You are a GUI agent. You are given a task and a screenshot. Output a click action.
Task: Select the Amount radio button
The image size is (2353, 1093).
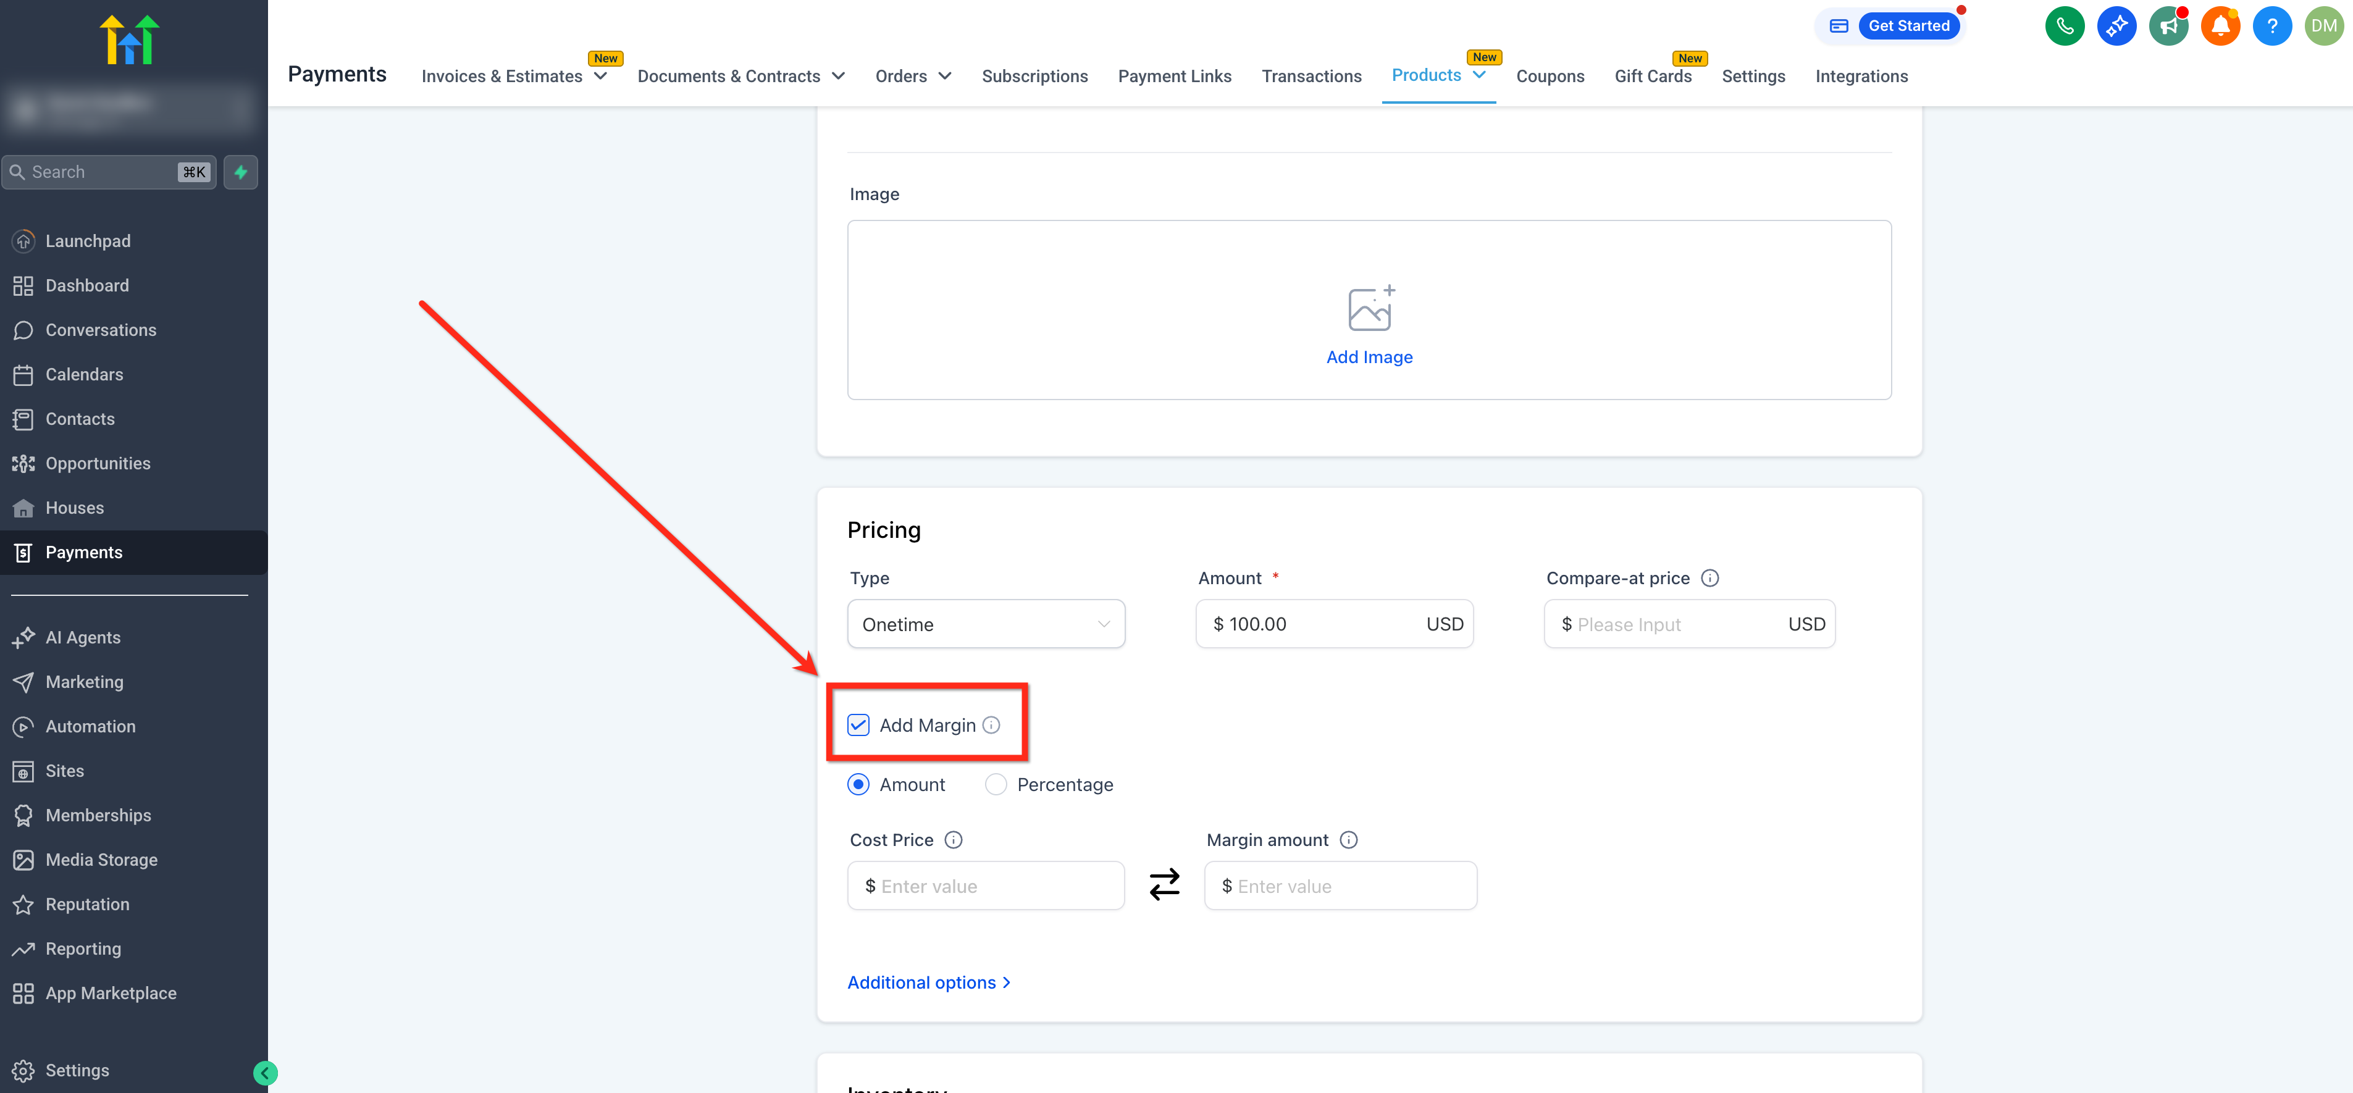[x=858, y=784]
